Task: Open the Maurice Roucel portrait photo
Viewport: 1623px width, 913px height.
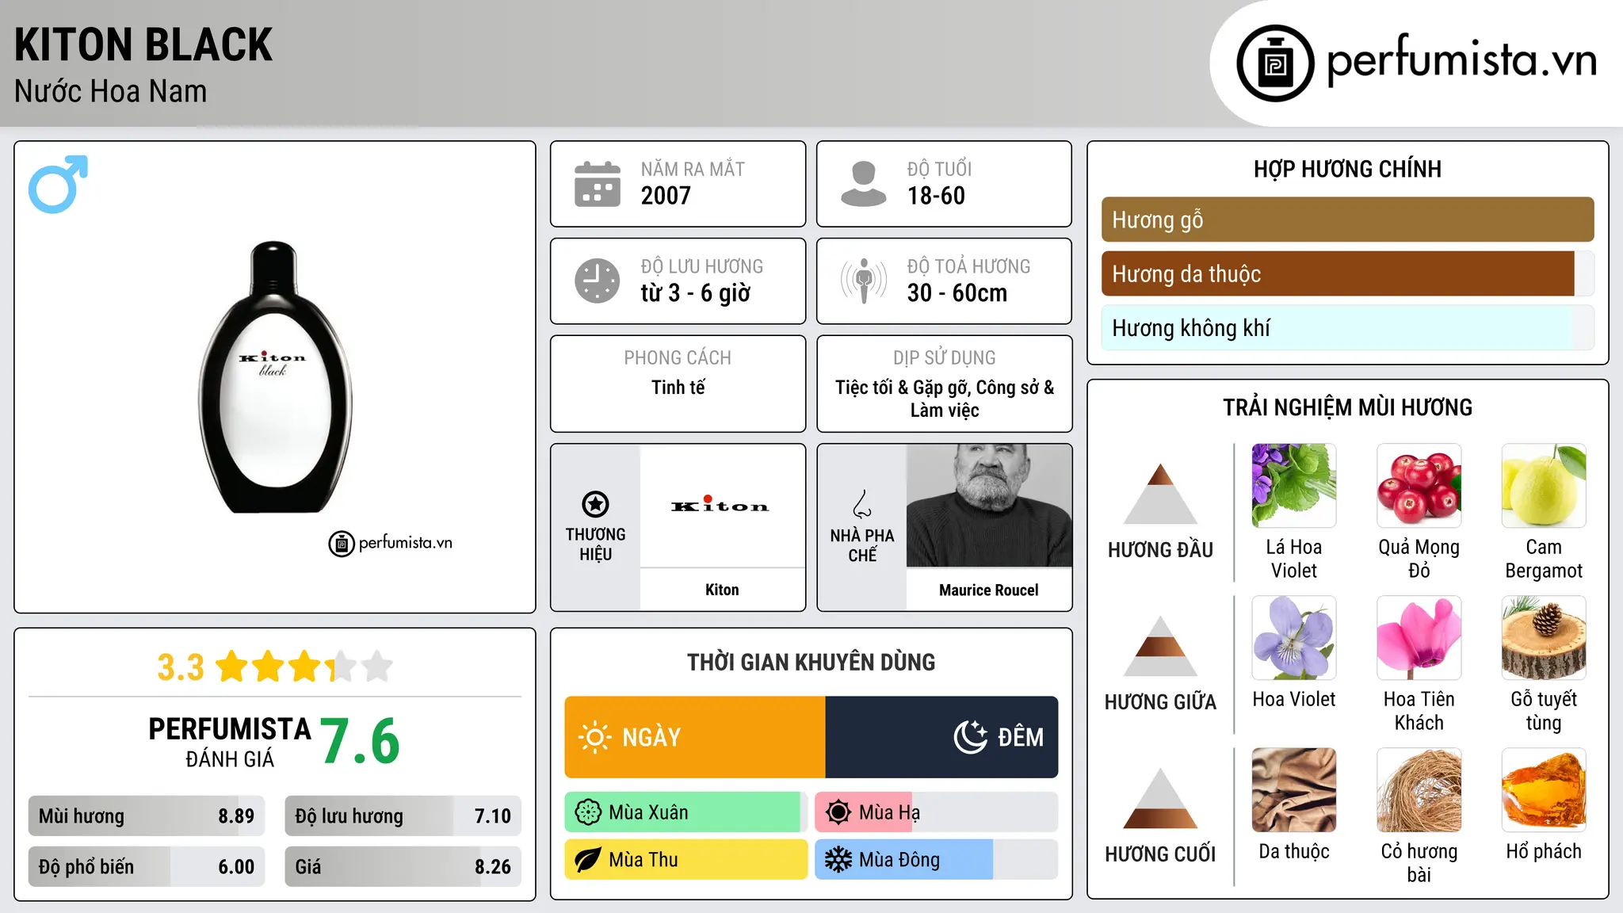Action: click(x=989, y=506)
